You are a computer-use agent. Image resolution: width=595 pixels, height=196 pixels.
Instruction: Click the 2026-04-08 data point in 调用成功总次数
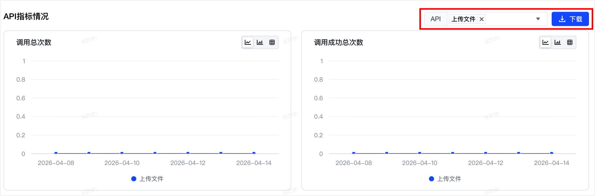point(354,153)
